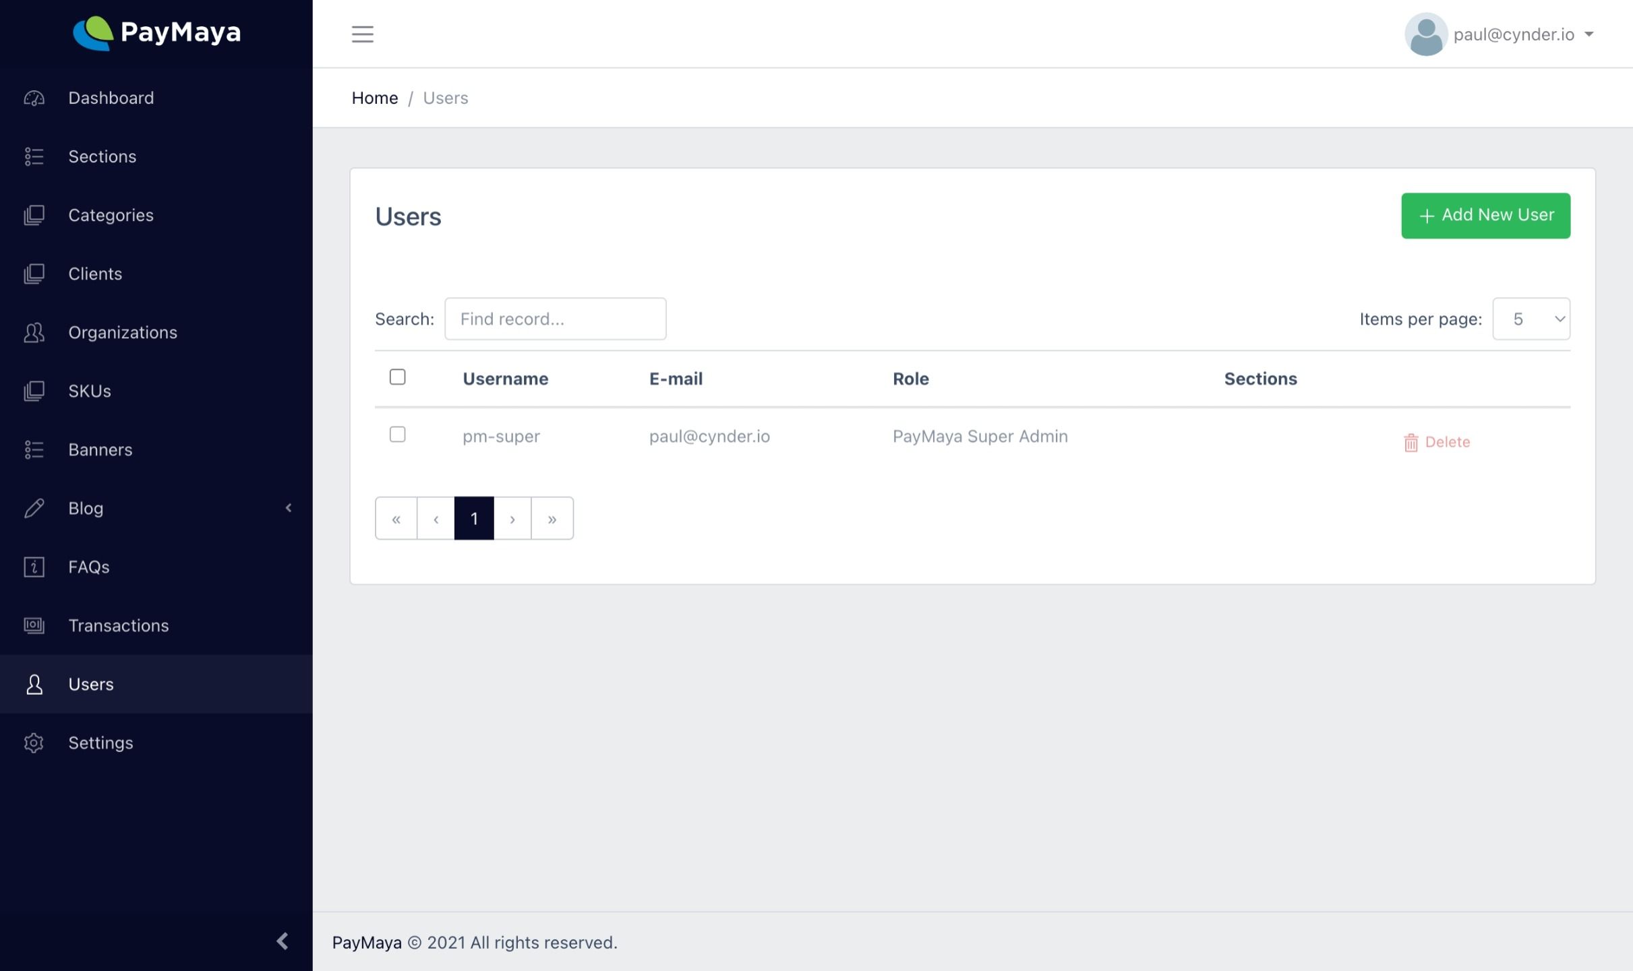Open FAQs menu item

click(x=156, y=567)
